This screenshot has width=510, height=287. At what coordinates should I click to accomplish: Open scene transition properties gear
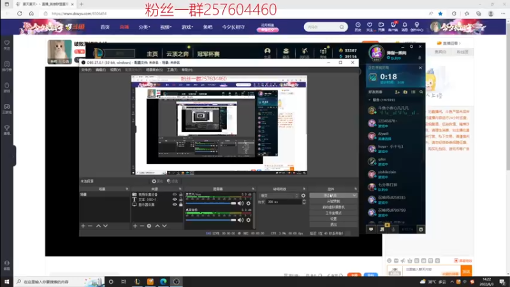(x=303, y=196)
